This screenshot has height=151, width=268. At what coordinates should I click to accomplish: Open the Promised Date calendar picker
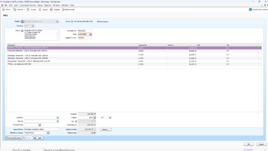pyautogui.click(x=40, y=125)
